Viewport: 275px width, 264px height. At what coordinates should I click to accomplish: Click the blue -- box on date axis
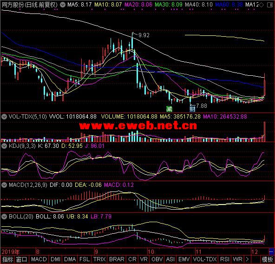pos(271,252)
